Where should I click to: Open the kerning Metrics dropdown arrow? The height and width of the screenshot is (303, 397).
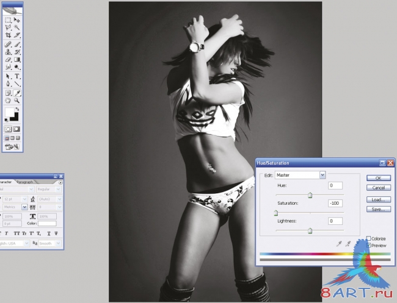point(25,207)
